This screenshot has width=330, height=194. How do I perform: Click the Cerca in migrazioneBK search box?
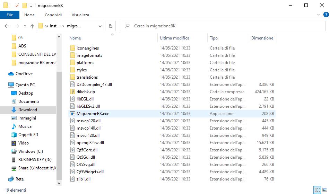pyautogui.click(x=222, y=26)
